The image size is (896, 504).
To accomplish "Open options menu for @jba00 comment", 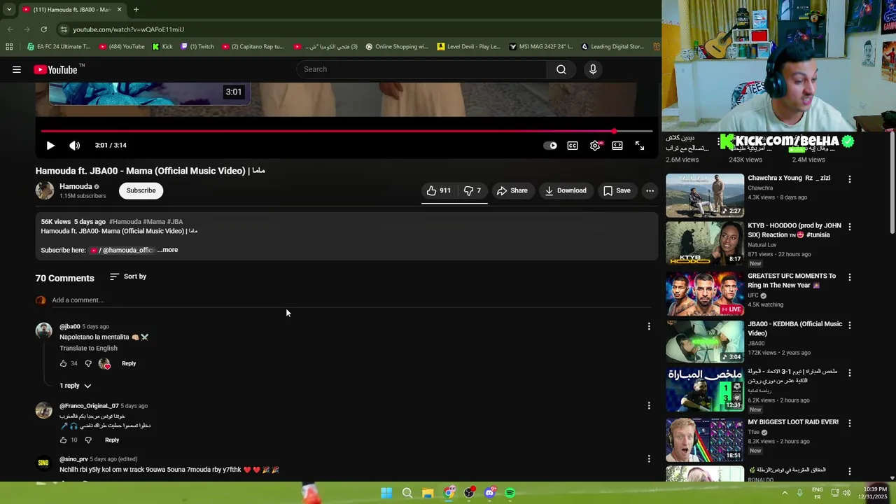I will click(649, 326).
